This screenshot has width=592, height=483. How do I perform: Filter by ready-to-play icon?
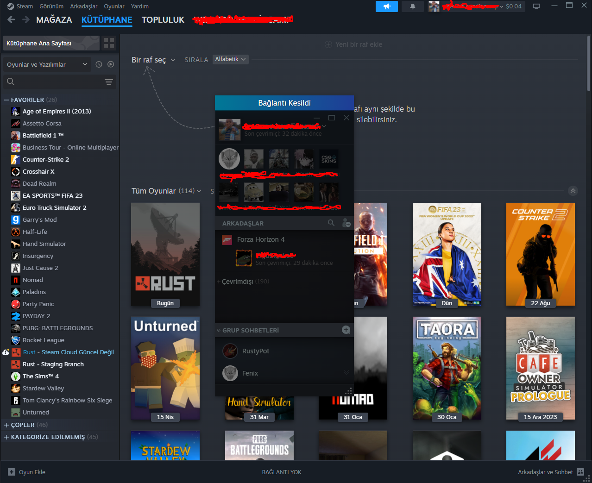pos(111,64)
